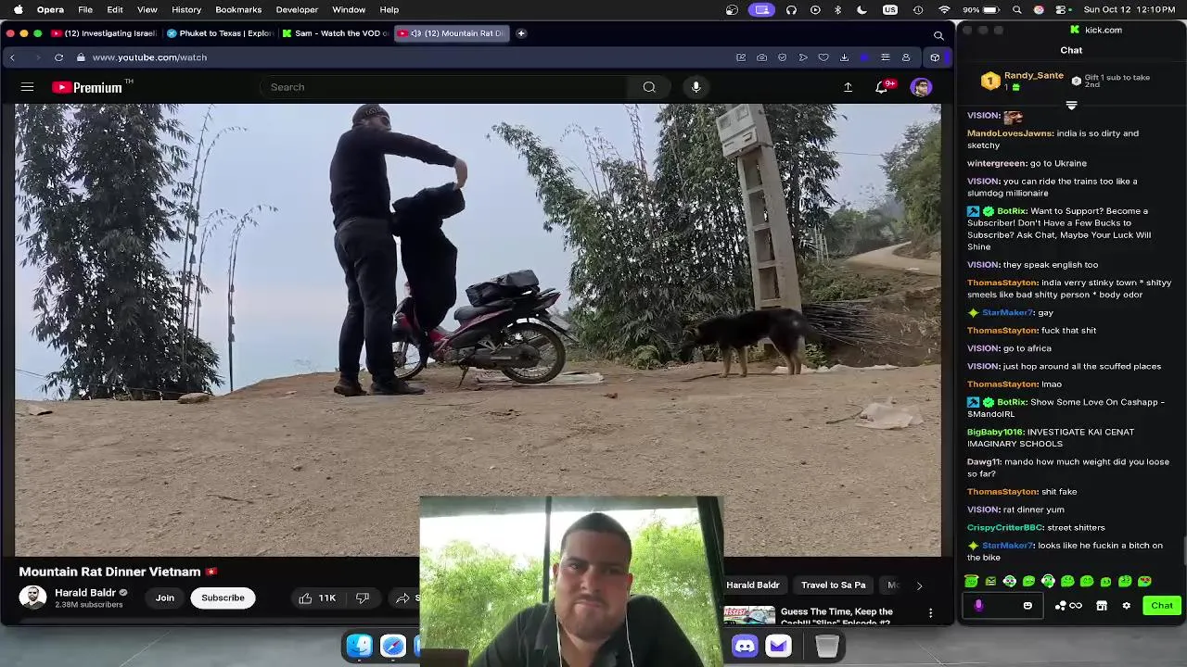Click ThomasStayton's "shit fake" message
This screenshot has height=667, width=1187.
1022,492
